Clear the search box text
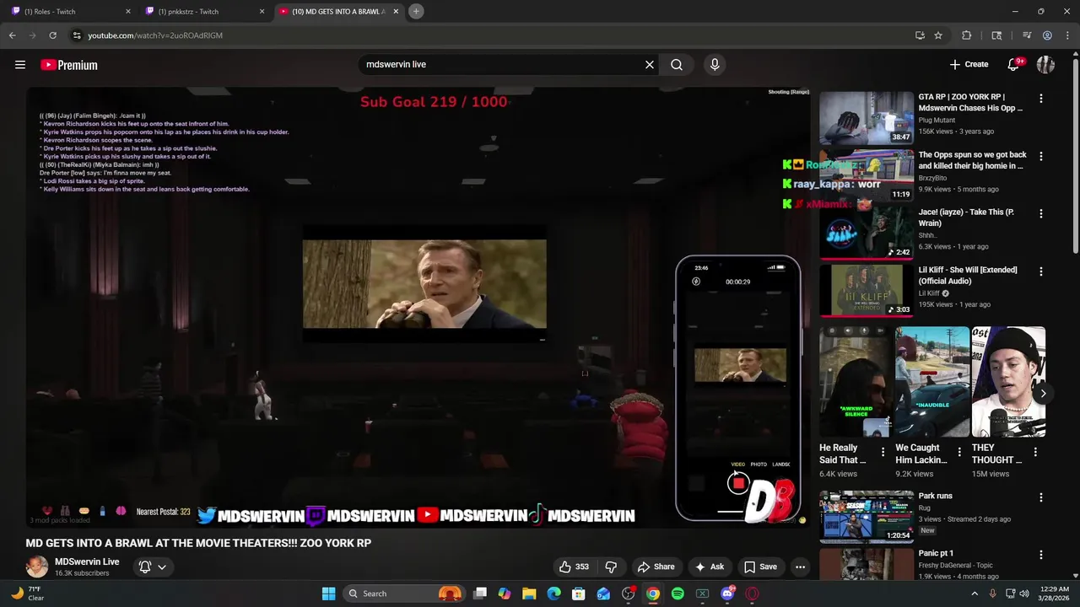This screenshot has height=607, width=1080. coord(650,65)
